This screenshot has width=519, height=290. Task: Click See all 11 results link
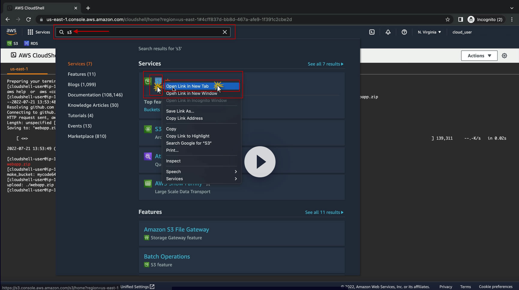[324, 212]
